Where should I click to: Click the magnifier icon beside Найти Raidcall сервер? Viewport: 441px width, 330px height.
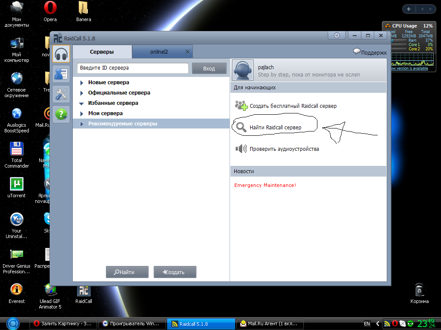pos(241,127)
